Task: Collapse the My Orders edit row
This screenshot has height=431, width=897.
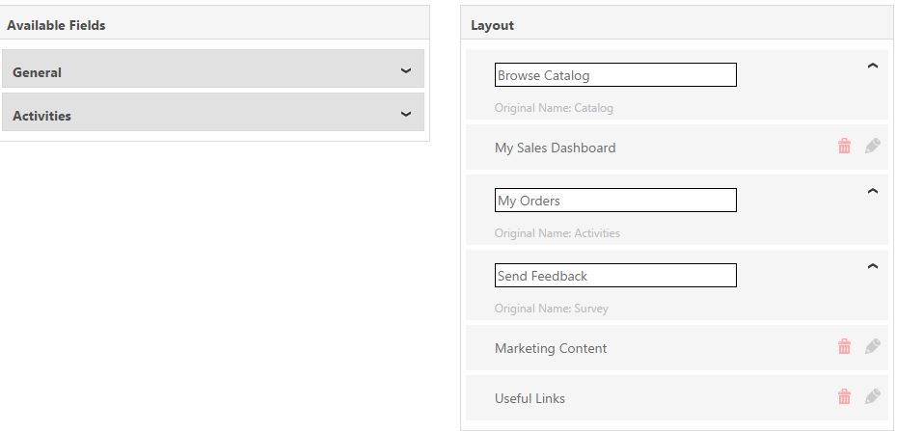Action: [x=872, y=192]
